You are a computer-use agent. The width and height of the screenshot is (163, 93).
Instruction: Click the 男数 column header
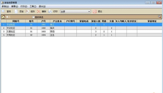point(104,21)
